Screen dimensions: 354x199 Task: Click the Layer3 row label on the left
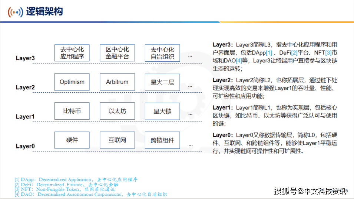click(x=25, y=58)
